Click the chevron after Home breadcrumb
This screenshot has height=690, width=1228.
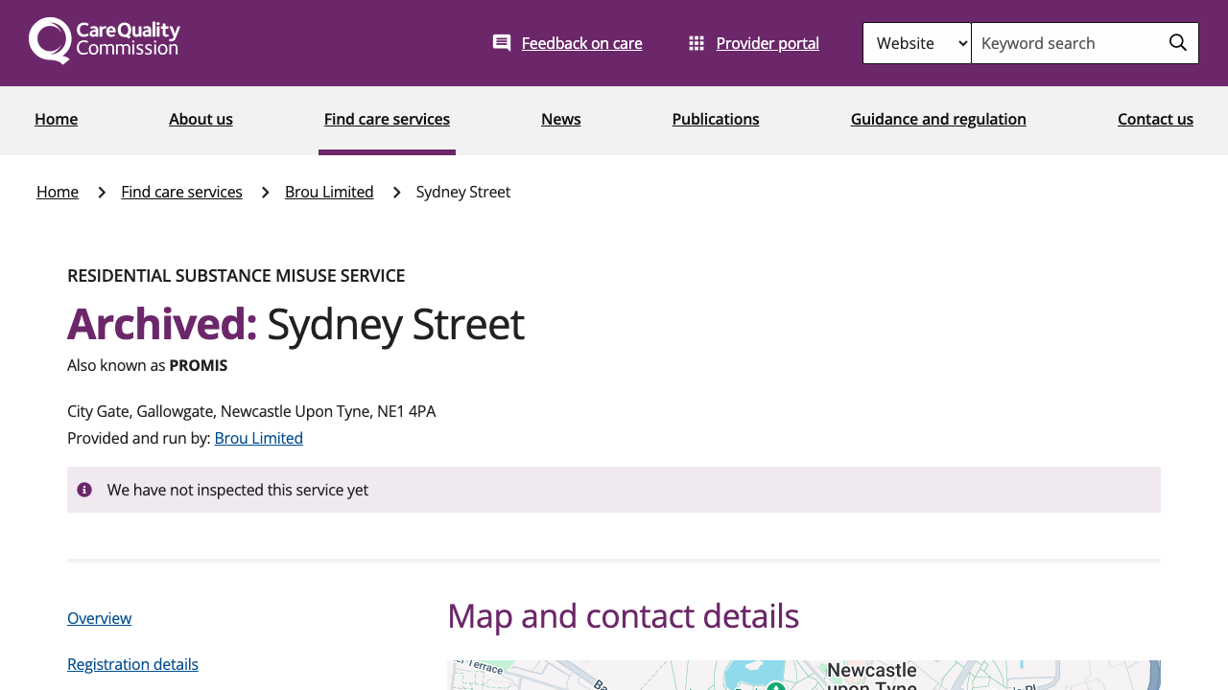click(x=101, y=193)
